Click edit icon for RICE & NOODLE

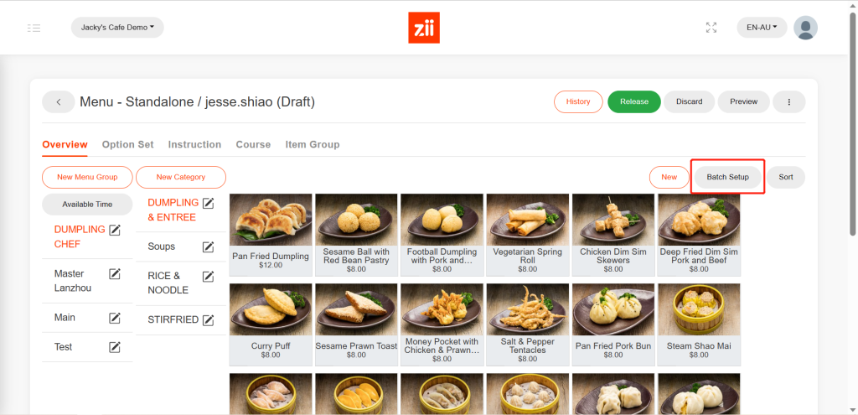click(x=208, y=276)
